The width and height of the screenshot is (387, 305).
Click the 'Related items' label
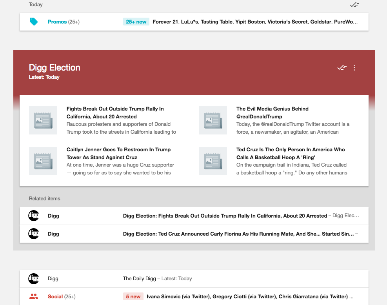(44, 198)
